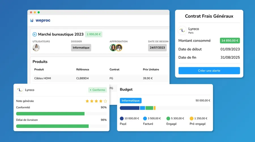Click the Conforme status badge
The height and width of the screenshot is (142, 255).
tap(97, 90)
